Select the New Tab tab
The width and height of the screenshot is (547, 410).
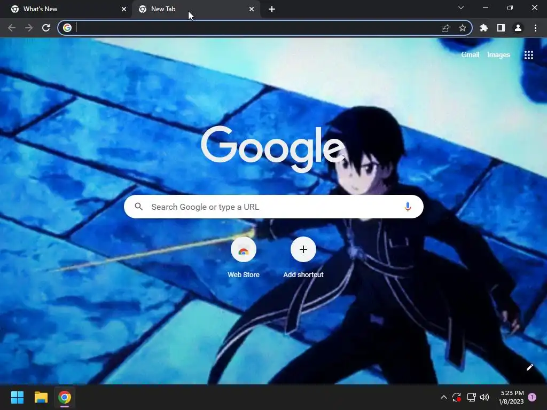tap(196, 9)
